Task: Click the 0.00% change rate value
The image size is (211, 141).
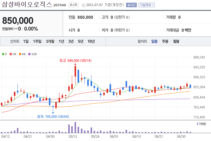Action: click(31, 29)
